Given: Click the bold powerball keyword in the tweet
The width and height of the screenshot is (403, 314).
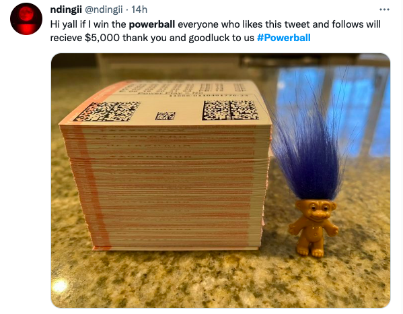Looking at the screenshot, I should (151, 24).
